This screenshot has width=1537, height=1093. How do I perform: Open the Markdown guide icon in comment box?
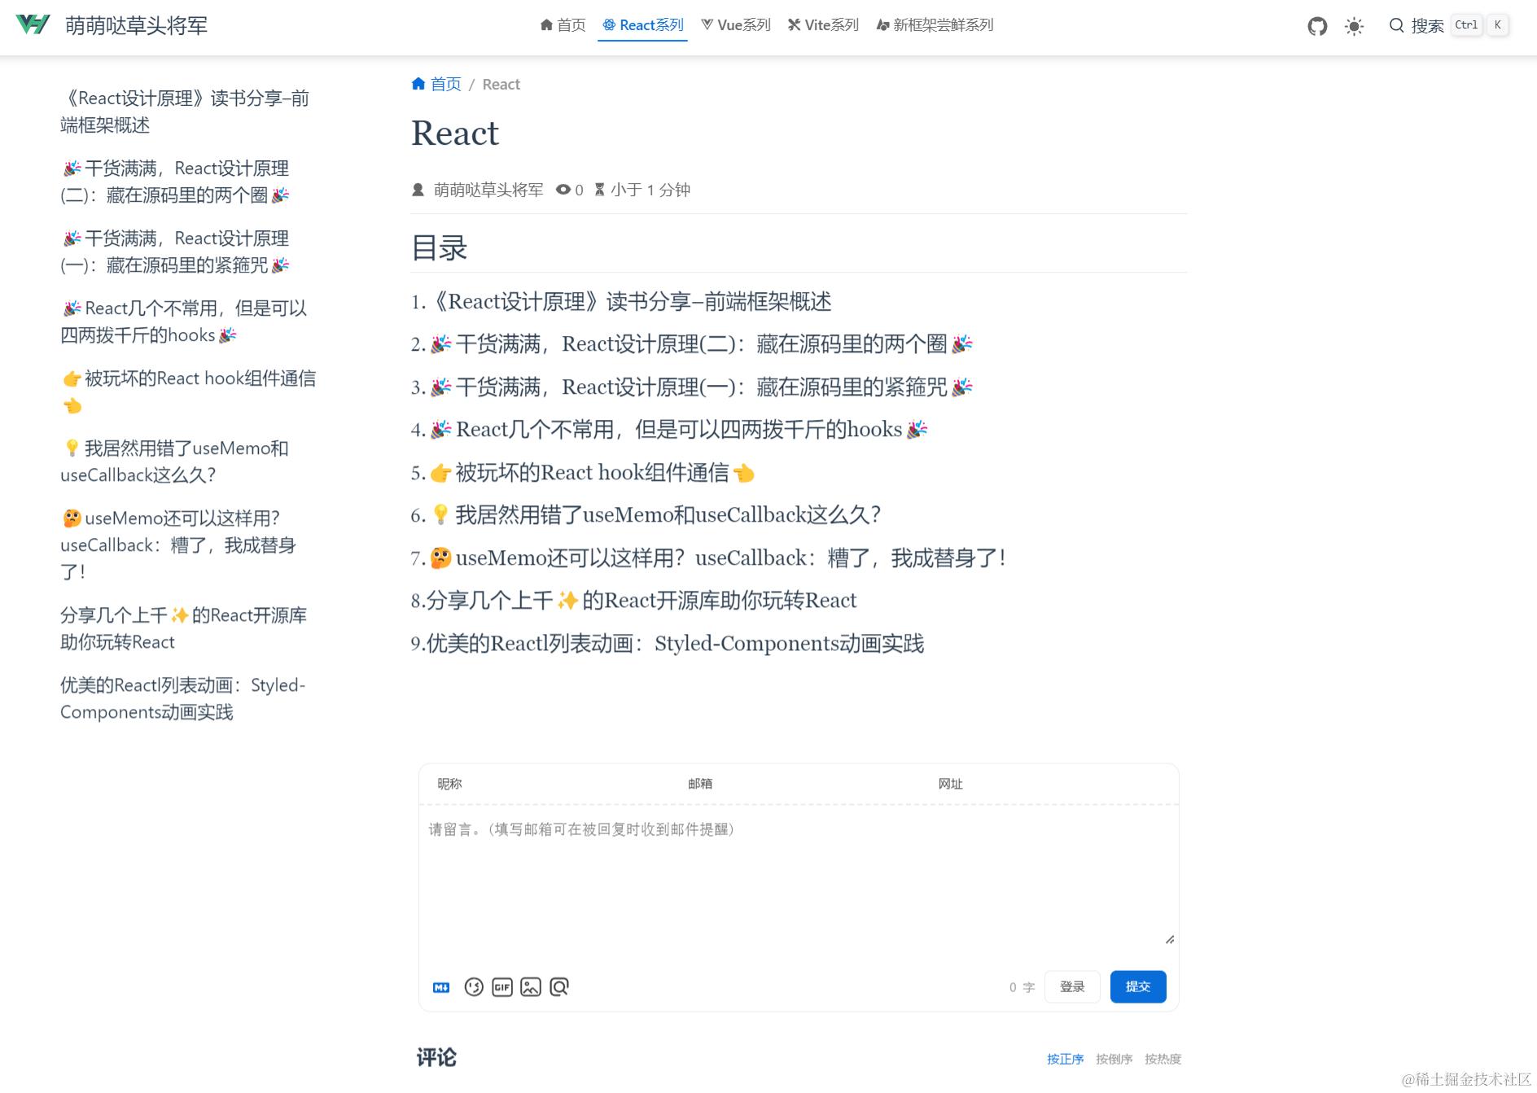click(x=441, y=987)
